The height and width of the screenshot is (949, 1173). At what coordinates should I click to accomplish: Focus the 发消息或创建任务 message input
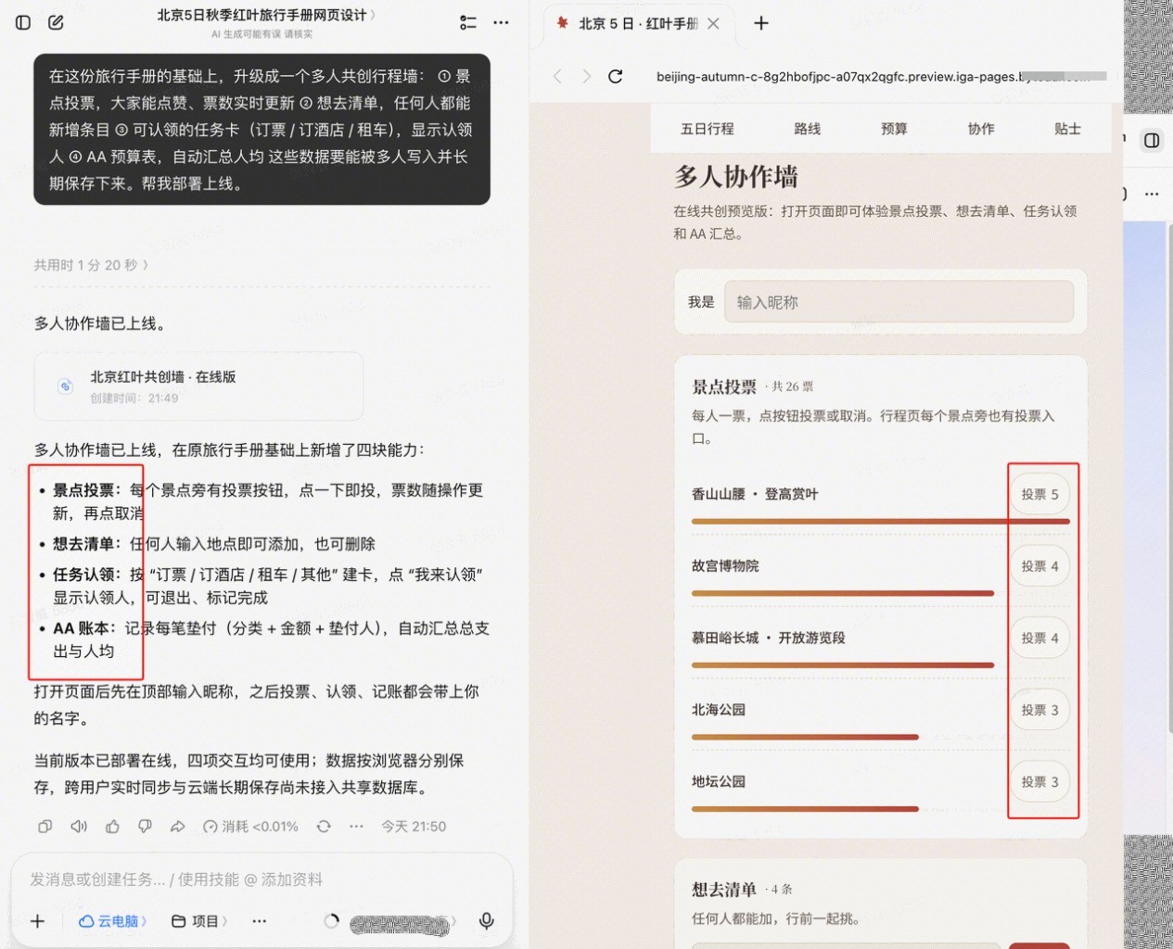click(260, 879)
